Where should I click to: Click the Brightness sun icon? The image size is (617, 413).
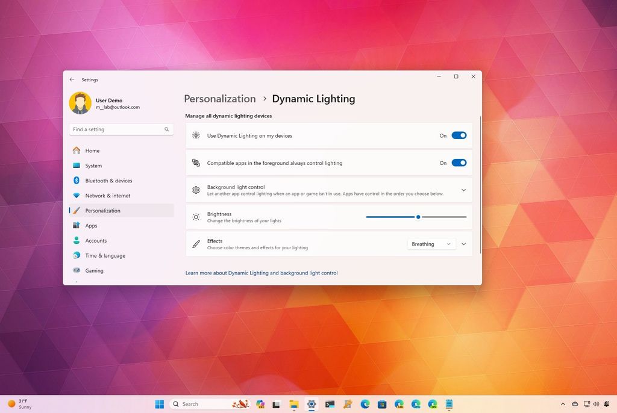click(195, 217)
